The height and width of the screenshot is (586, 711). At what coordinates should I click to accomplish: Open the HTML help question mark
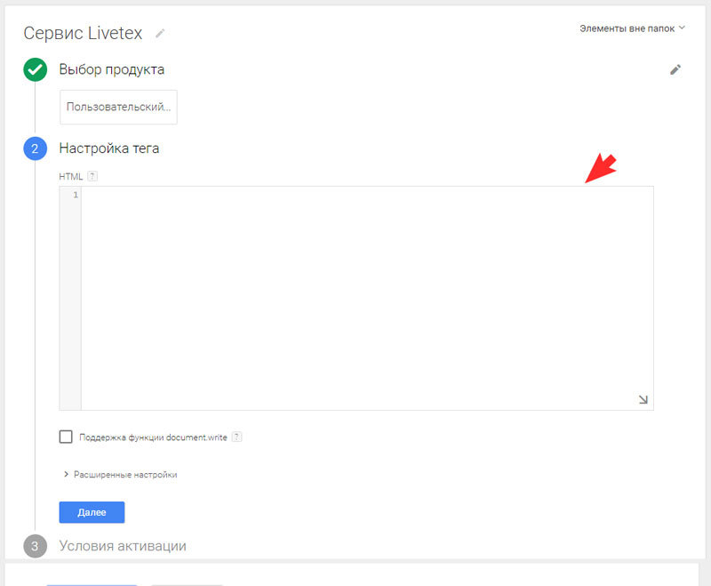click(92, 176)
